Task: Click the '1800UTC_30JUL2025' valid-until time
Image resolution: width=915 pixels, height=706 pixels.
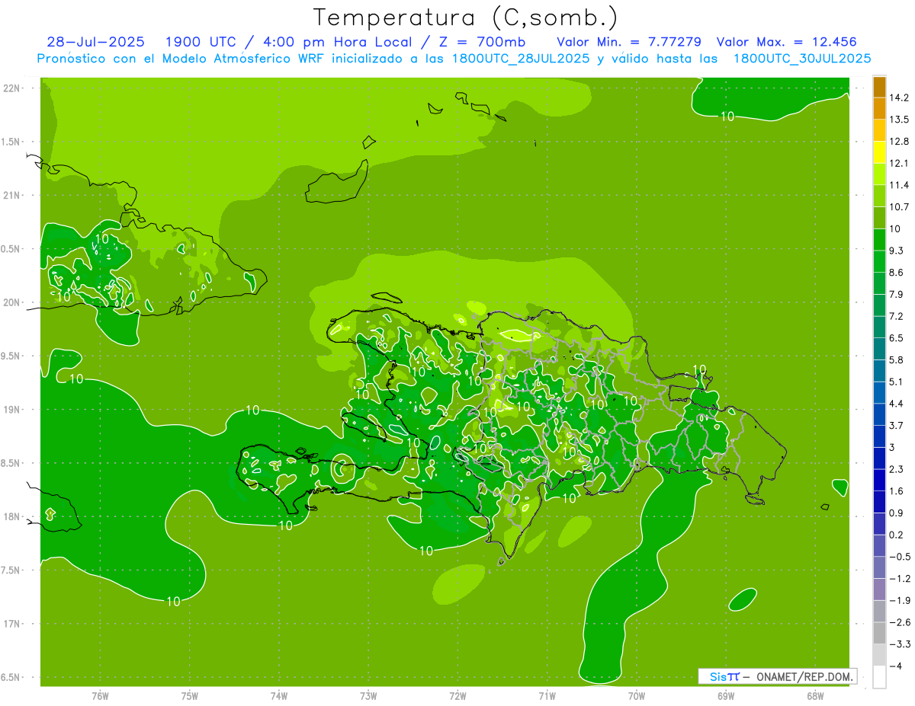Action: click(802, 59)
